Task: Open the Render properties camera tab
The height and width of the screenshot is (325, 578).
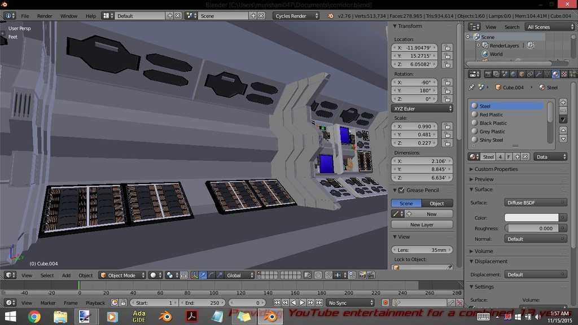Action: pyautogui.click(x=488, y=74)
